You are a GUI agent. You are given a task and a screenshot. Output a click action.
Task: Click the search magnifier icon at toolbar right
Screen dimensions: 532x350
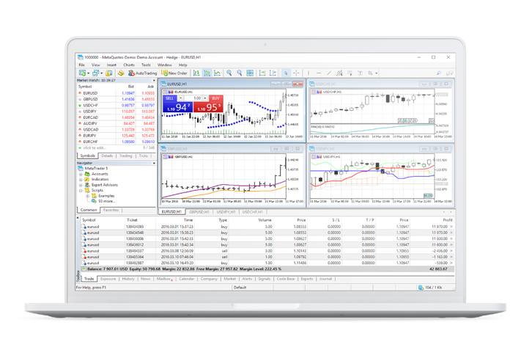[439, 73]
